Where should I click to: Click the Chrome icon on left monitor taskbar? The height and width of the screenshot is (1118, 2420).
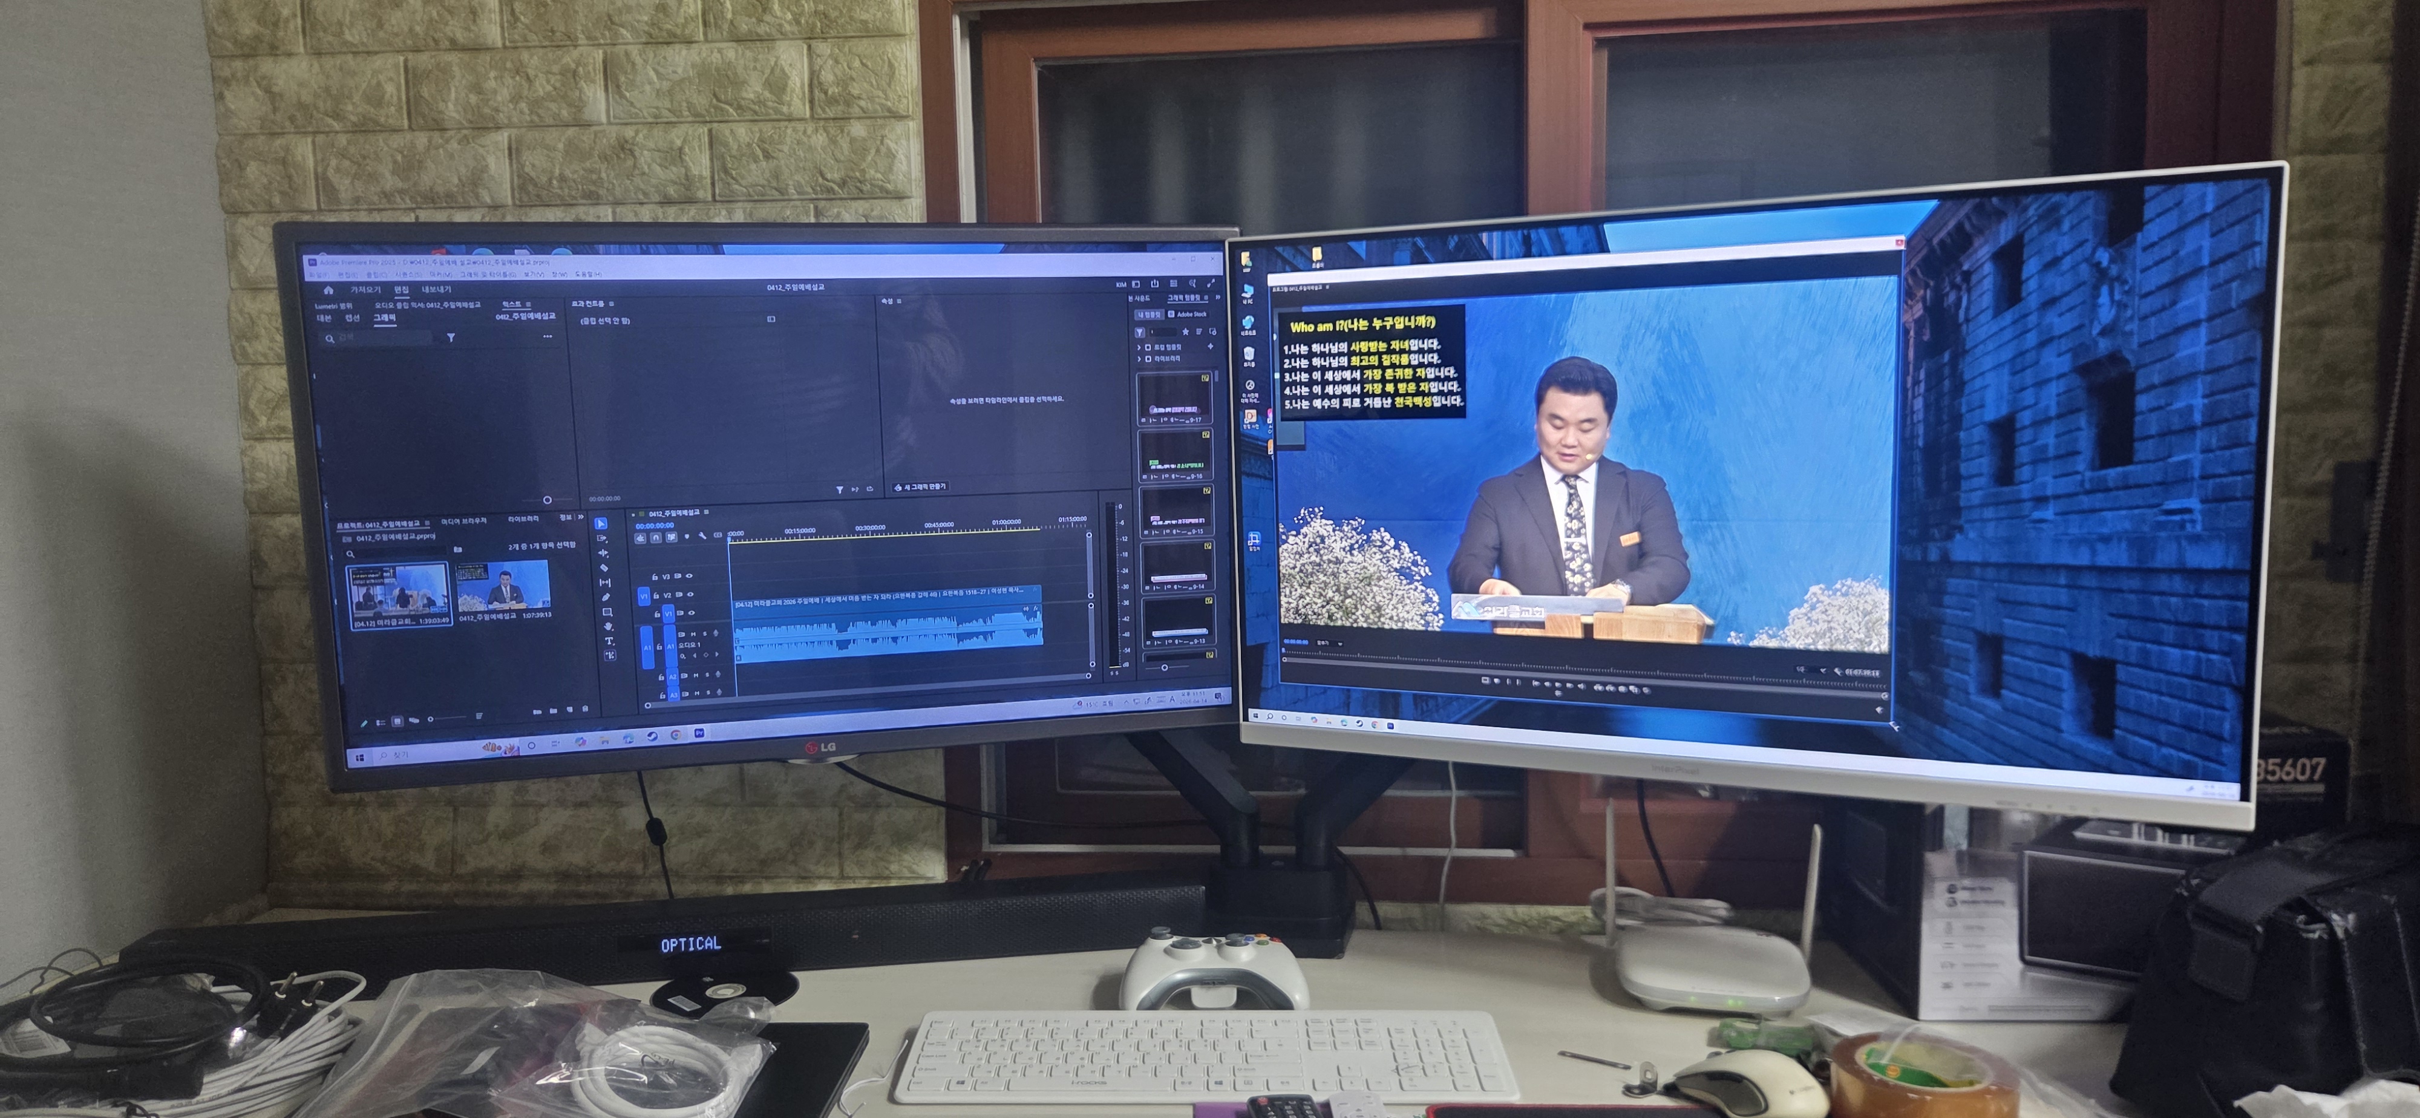[x=676, y=736]
